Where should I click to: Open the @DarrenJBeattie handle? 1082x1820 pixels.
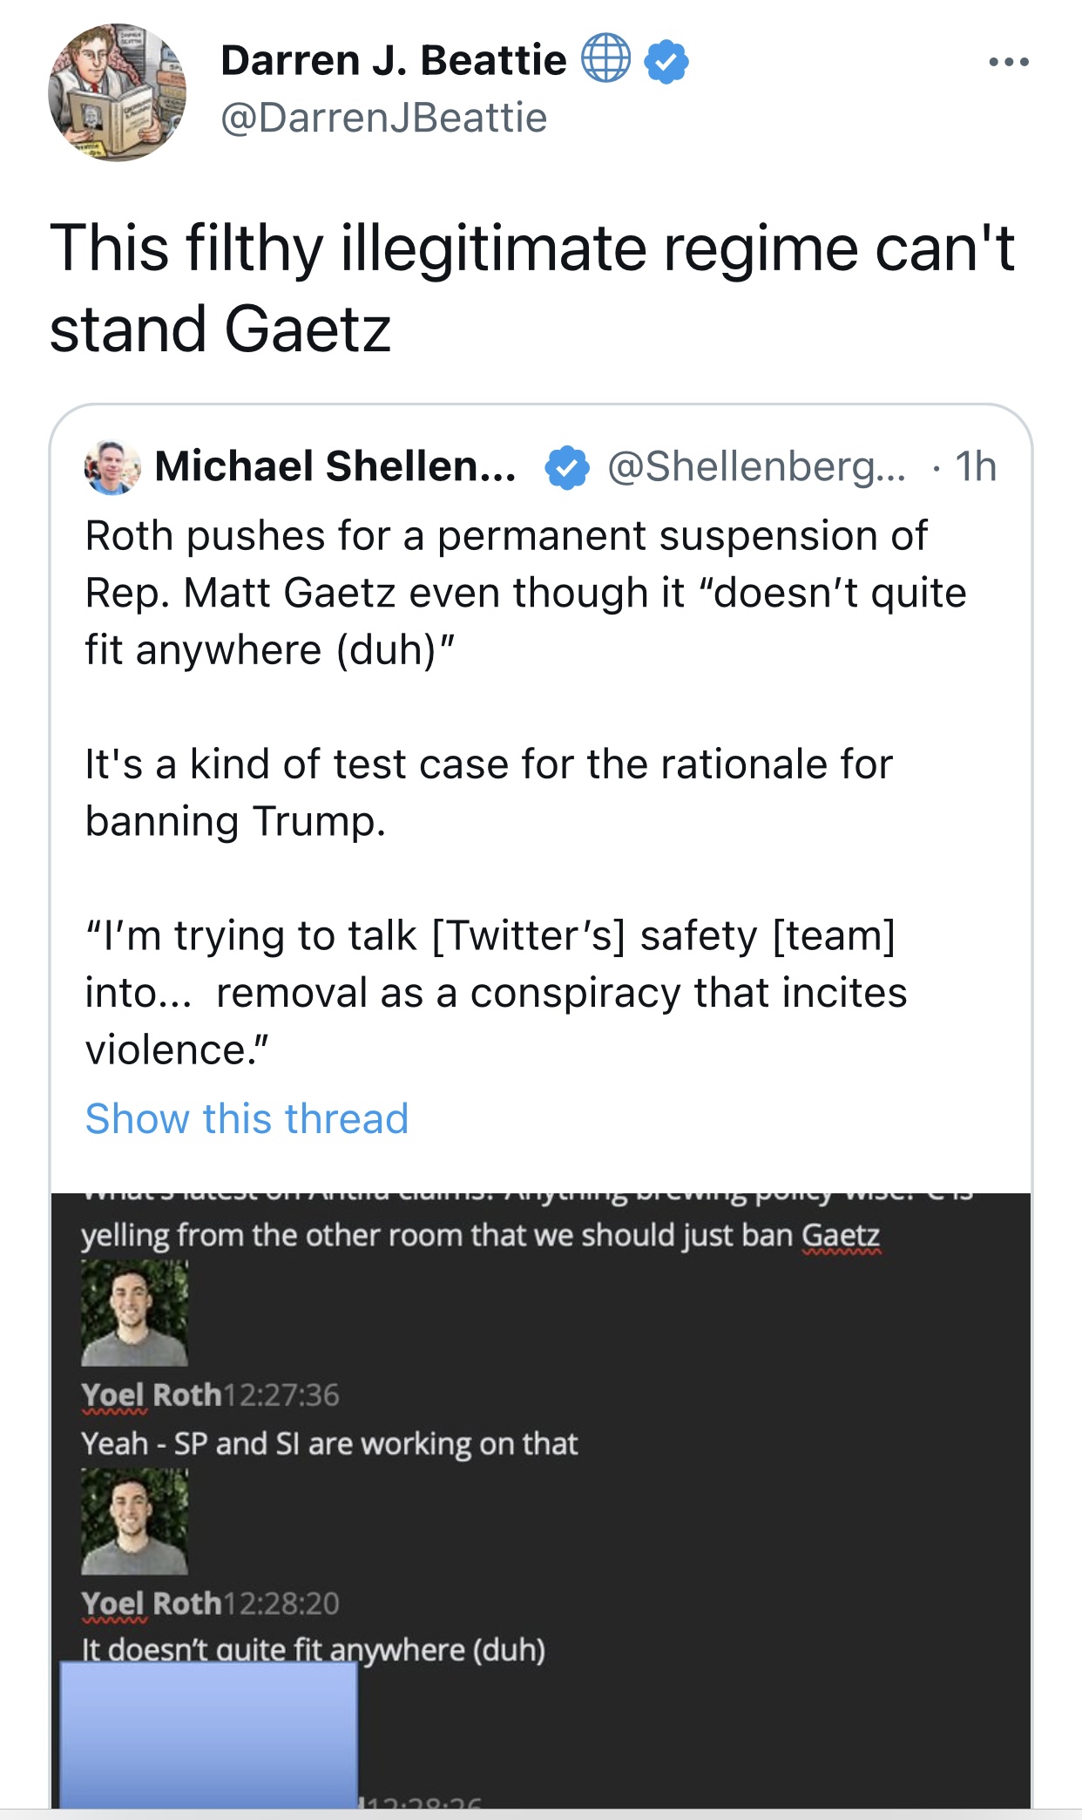point(383,118)
